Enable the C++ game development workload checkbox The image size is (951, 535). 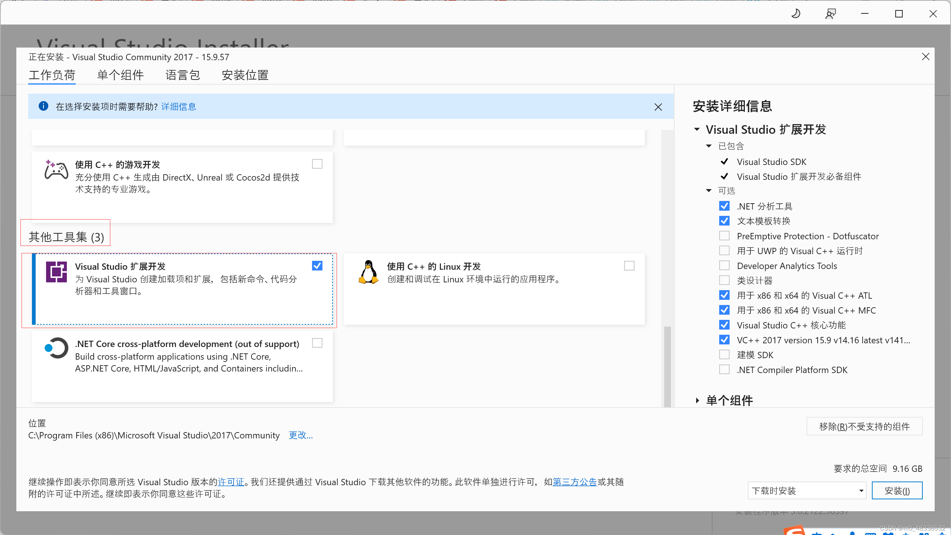click(317, 164)
